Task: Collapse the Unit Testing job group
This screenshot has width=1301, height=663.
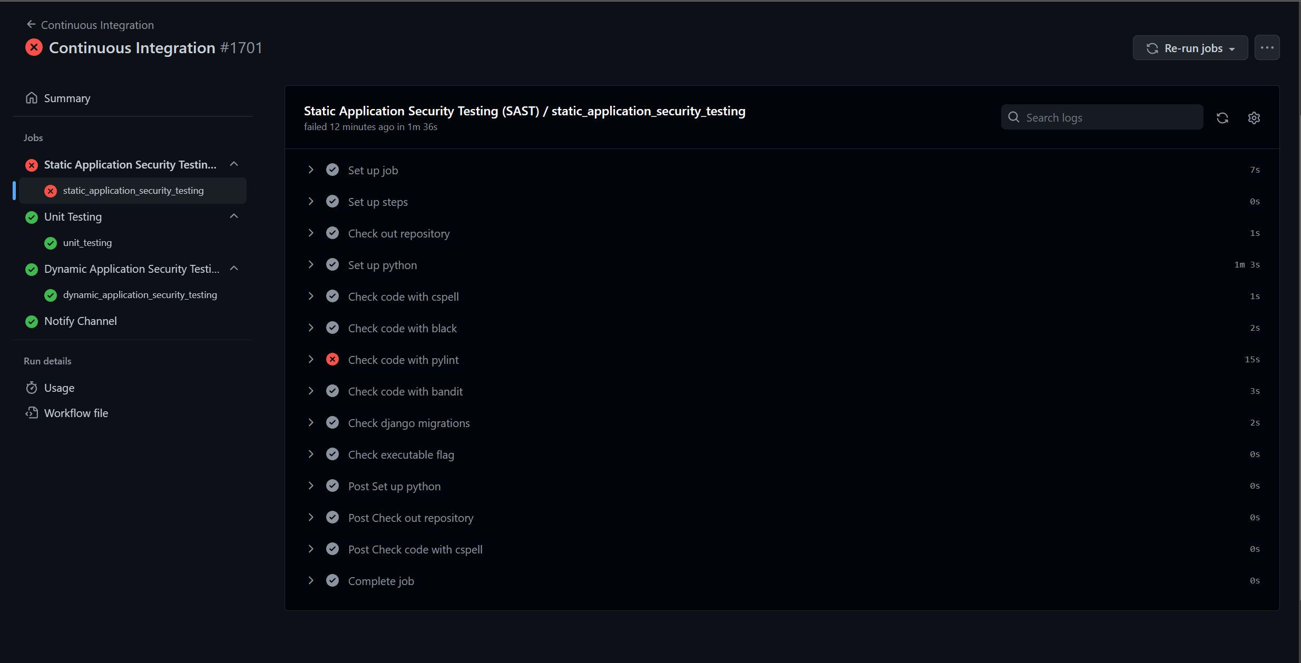Action: [x=233, y=216]
